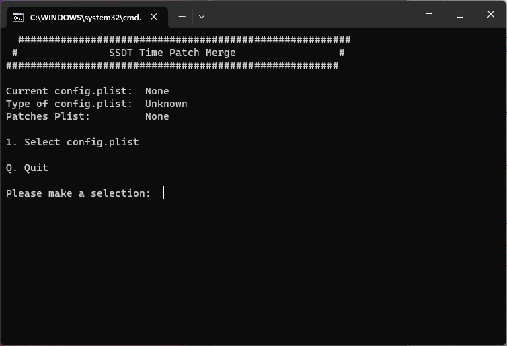Click the hash row below the header

point(172,65)
